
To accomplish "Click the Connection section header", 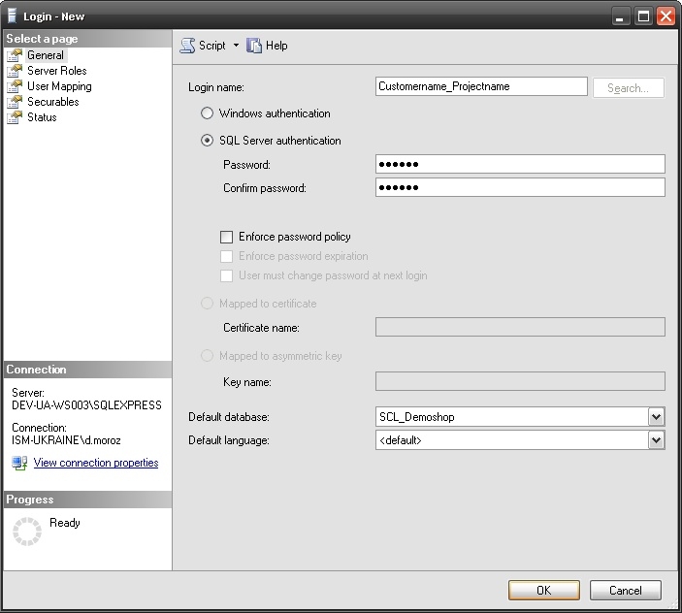I will (88, 370).
